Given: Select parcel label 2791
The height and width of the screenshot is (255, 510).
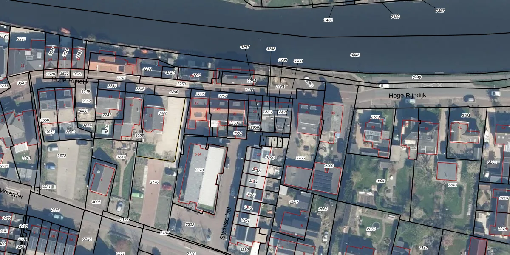Looking at the screenshot, I should click(x=466, y=115).
